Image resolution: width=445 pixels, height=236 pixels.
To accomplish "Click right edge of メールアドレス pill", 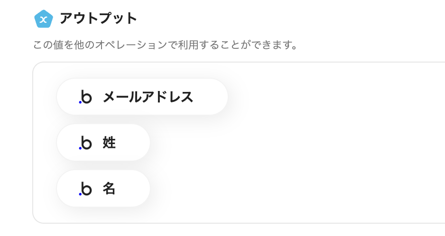I will pyautogui.click(x=221, y=97).
